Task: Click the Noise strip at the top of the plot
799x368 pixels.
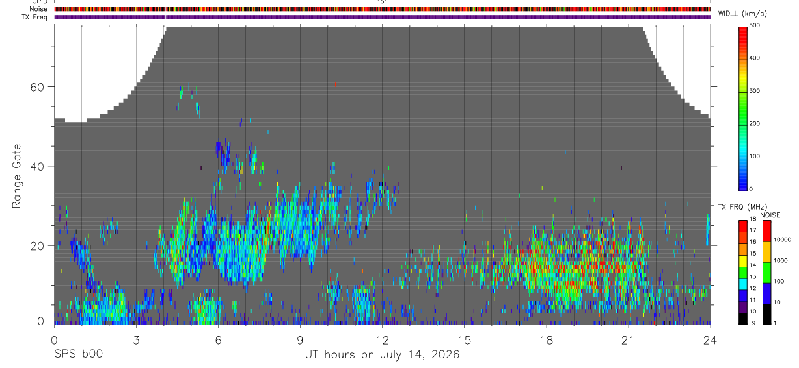Action: (x=382, y=9)
